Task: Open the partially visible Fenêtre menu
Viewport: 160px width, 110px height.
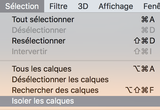Action: coord(152,6)
